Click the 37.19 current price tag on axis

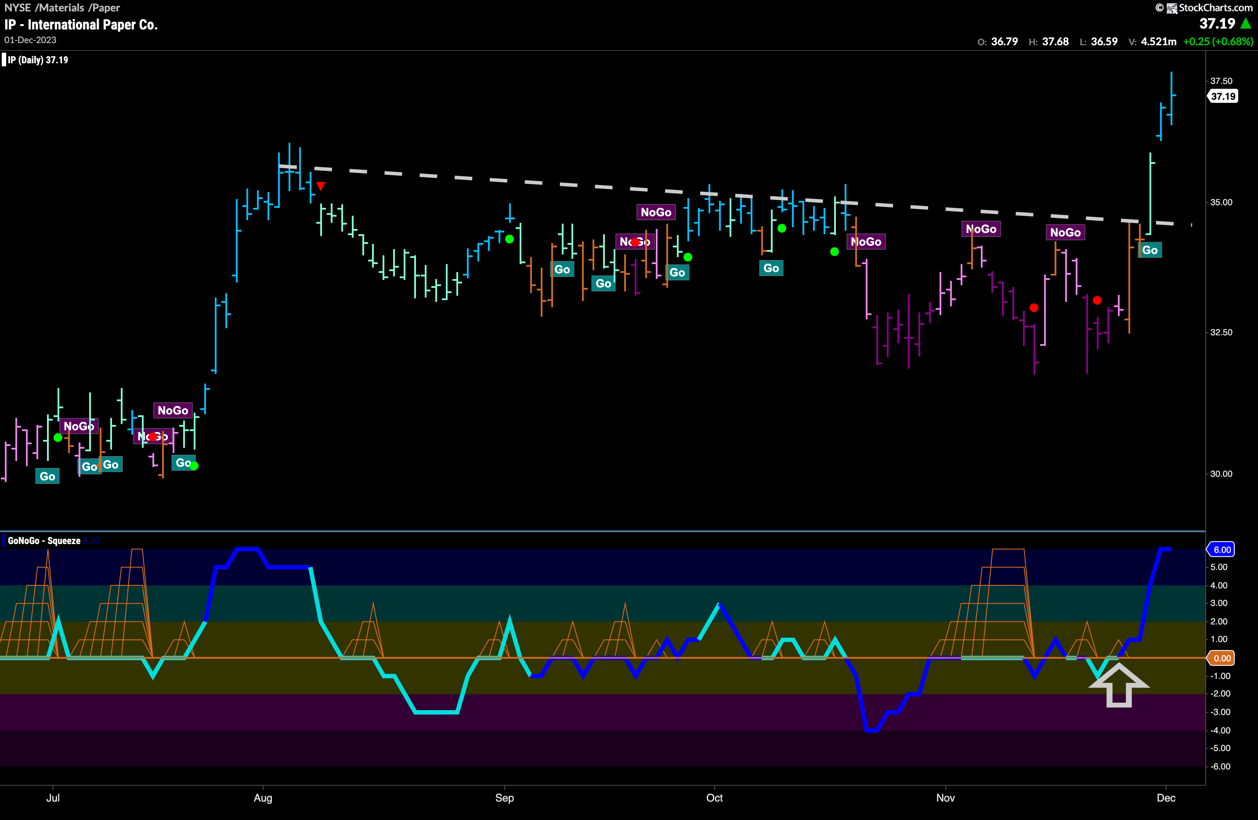(x=1222, y=96)
